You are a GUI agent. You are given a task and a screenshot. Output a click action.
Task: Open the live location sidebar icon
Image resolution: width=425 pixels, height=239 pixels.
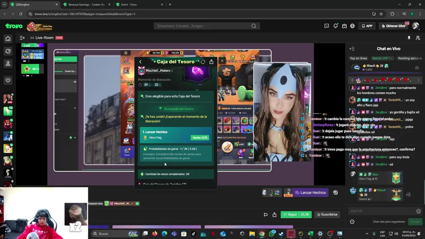pos(8,64)
